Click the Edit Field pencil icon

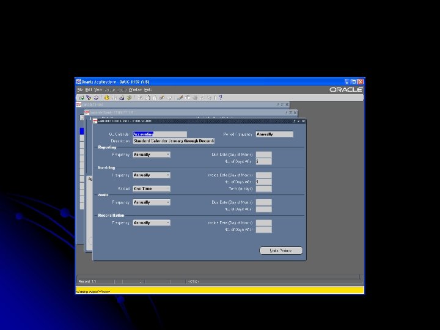click(180, 98)
